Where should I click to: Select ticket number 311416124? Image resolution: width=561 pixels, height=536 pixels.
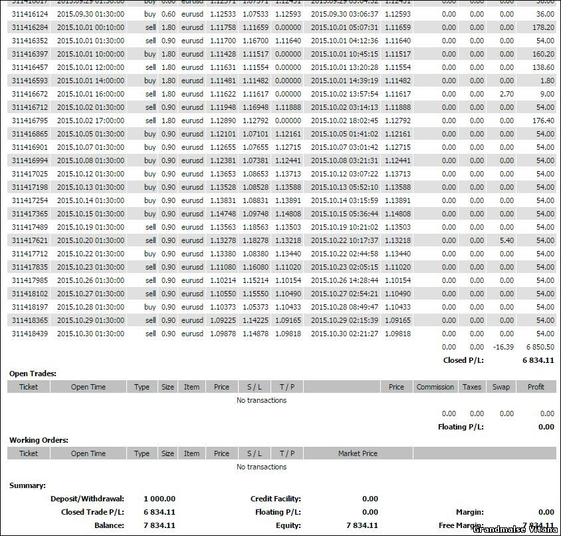[x=30, y=14]
